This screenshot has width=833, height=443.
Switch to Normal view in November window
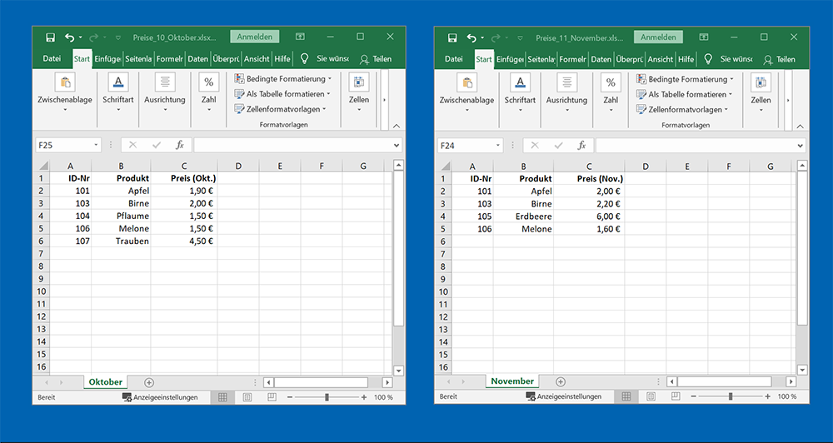(626, 397)
